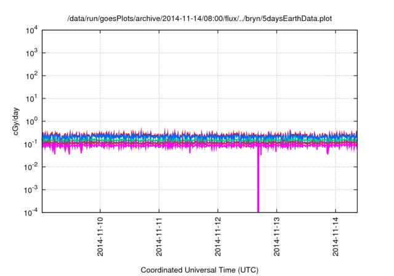This screenshot has width=394, height=276.
Task: Click the 2014-11-14 date tick label
Action: coord(336,237)
